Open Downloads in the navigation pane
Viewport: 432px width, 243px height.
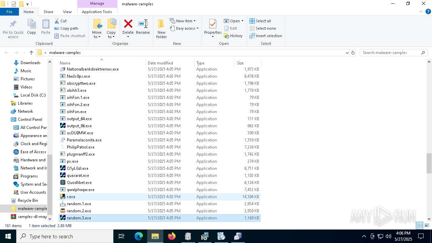coord(30,63)
